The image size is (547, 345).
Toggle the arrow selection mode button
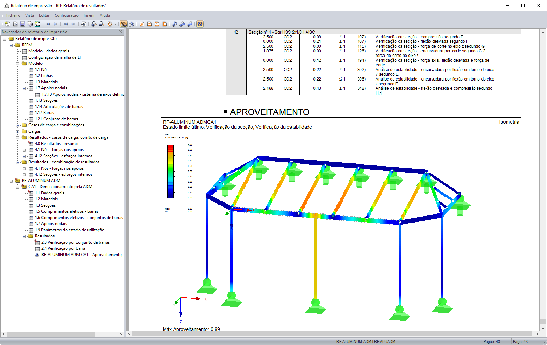131,24
